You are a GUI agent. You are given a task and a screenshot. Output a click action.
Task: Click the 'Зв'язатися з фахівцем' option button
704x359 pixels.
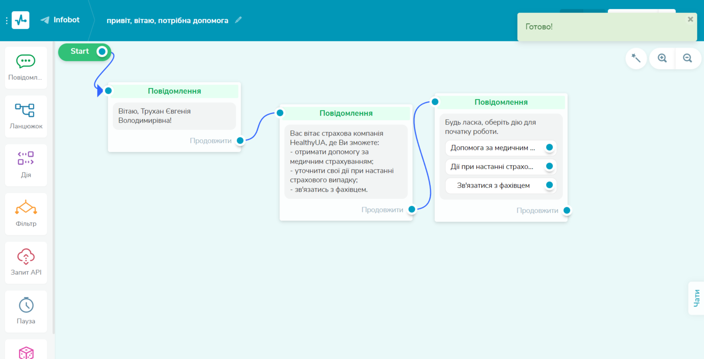click(501, 185)
